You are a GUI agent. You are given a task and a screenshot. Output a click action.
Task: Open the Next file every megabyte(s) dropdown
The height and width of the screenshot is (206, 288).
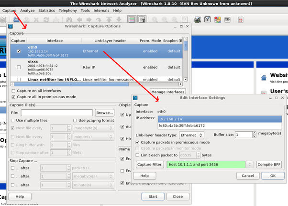(x=93, y=128)
